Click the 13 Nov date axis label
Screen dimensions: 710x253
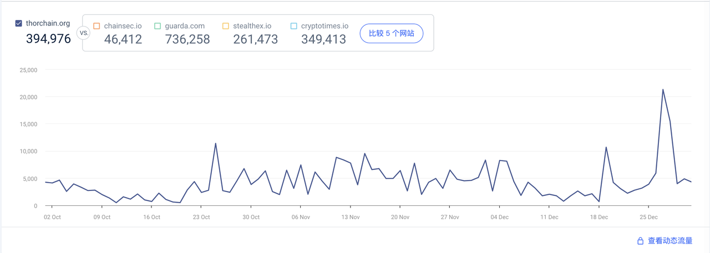click(x=351, y=217)
